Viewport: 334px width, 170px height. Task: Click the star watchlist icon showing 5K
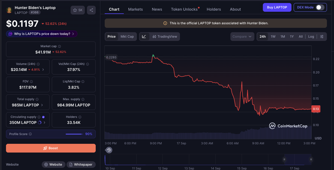[78, 10]
